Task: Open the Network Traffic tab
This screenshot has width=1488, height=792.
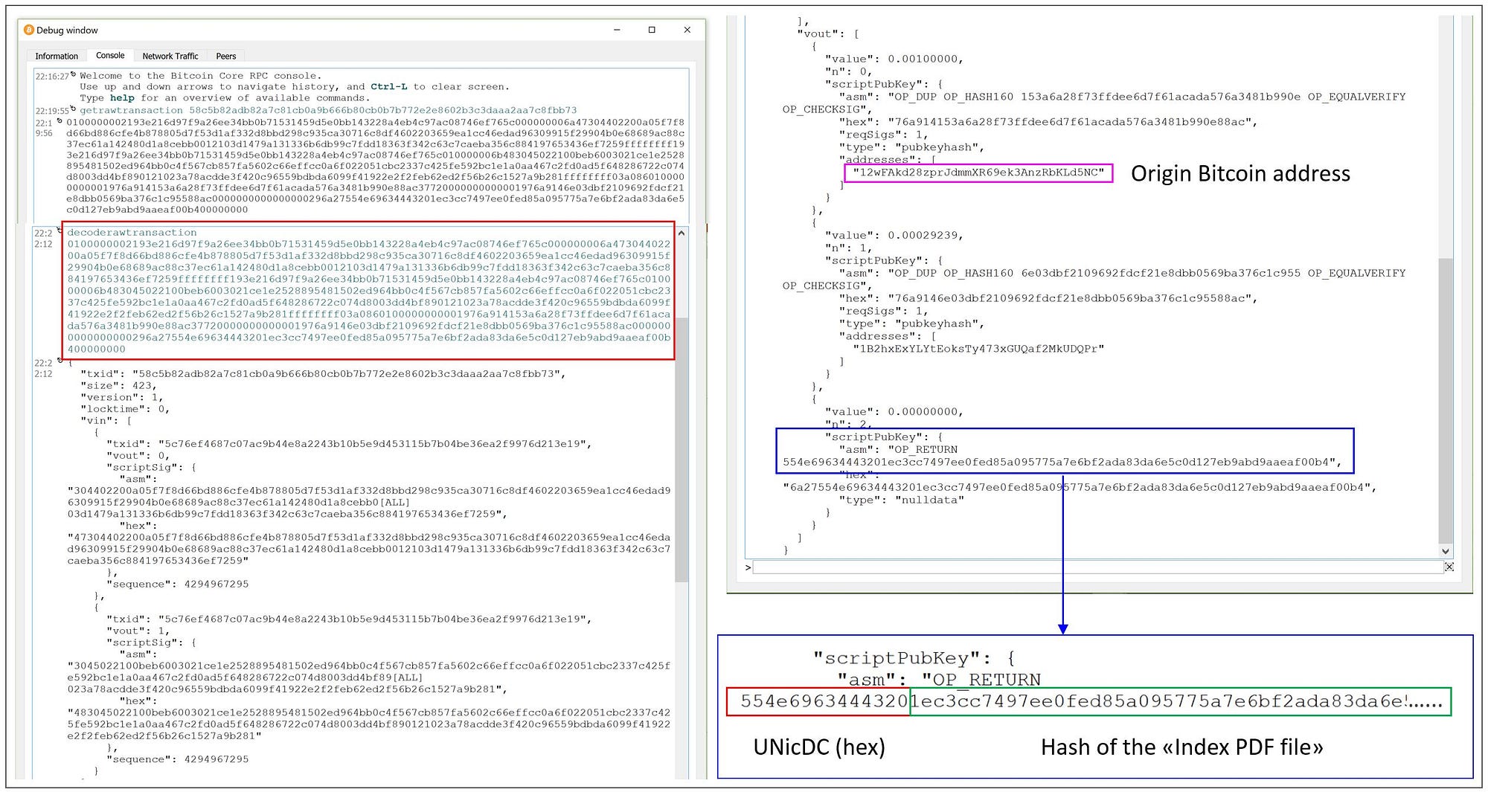Action: tap(170, 57)
